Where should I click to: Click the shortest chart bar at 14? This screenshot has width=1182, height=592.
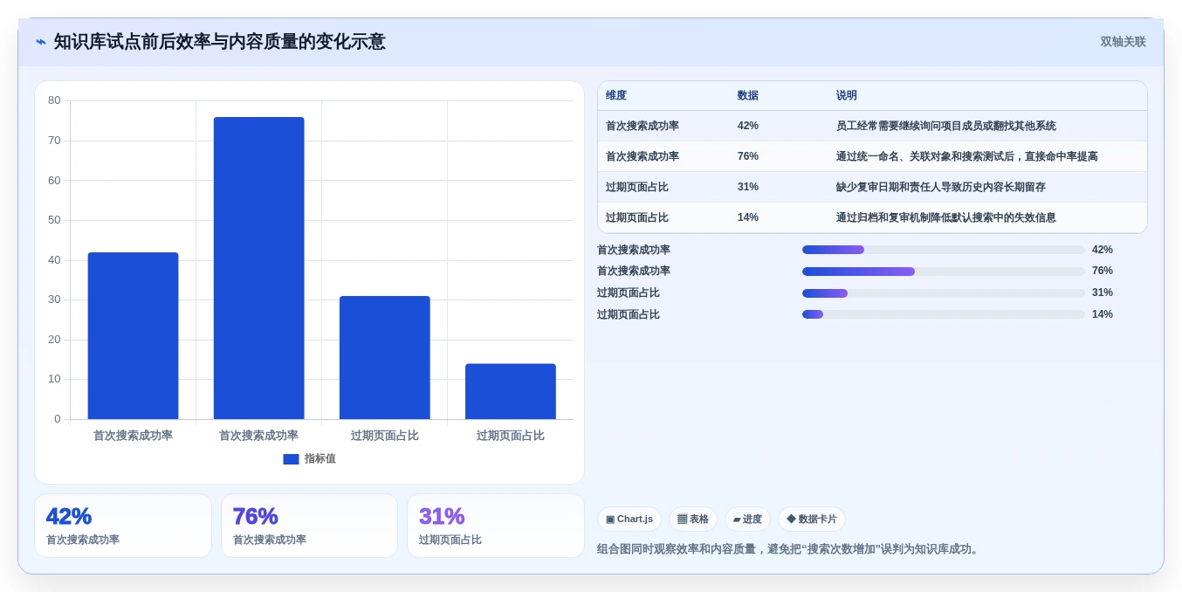(x=510, y=391)
